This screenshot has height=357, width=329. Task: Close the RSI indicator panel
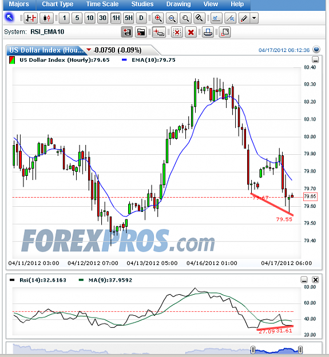(315, 279)
